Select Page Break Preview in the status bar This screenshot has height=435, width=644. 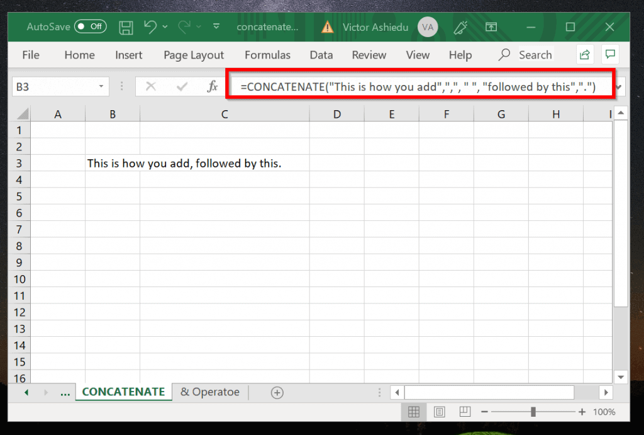click(464, 412)
